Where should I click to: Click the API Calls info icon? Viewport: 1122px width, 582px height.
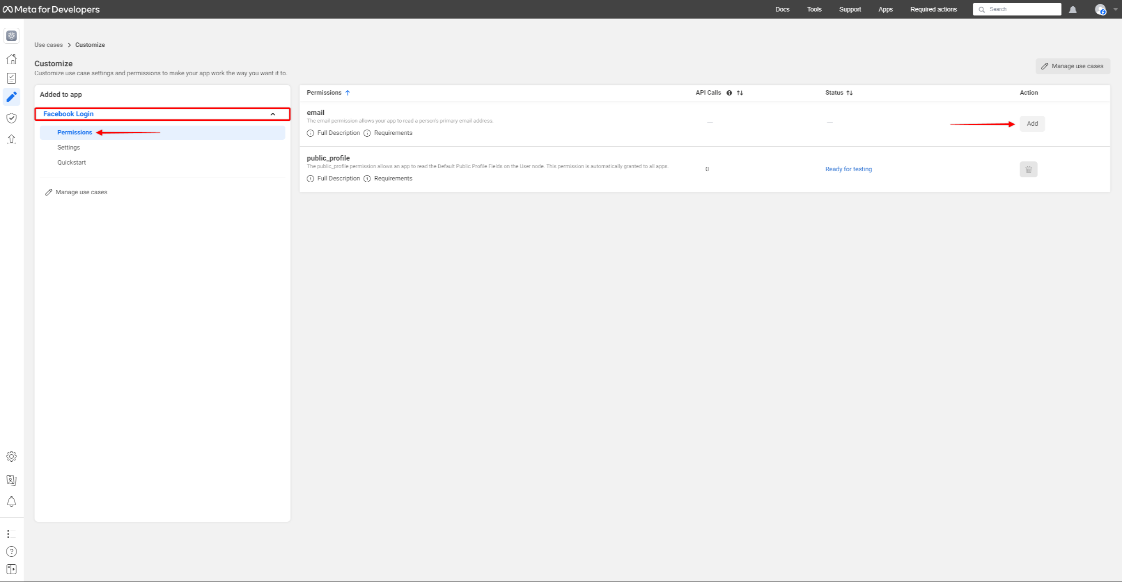(729, 93)
